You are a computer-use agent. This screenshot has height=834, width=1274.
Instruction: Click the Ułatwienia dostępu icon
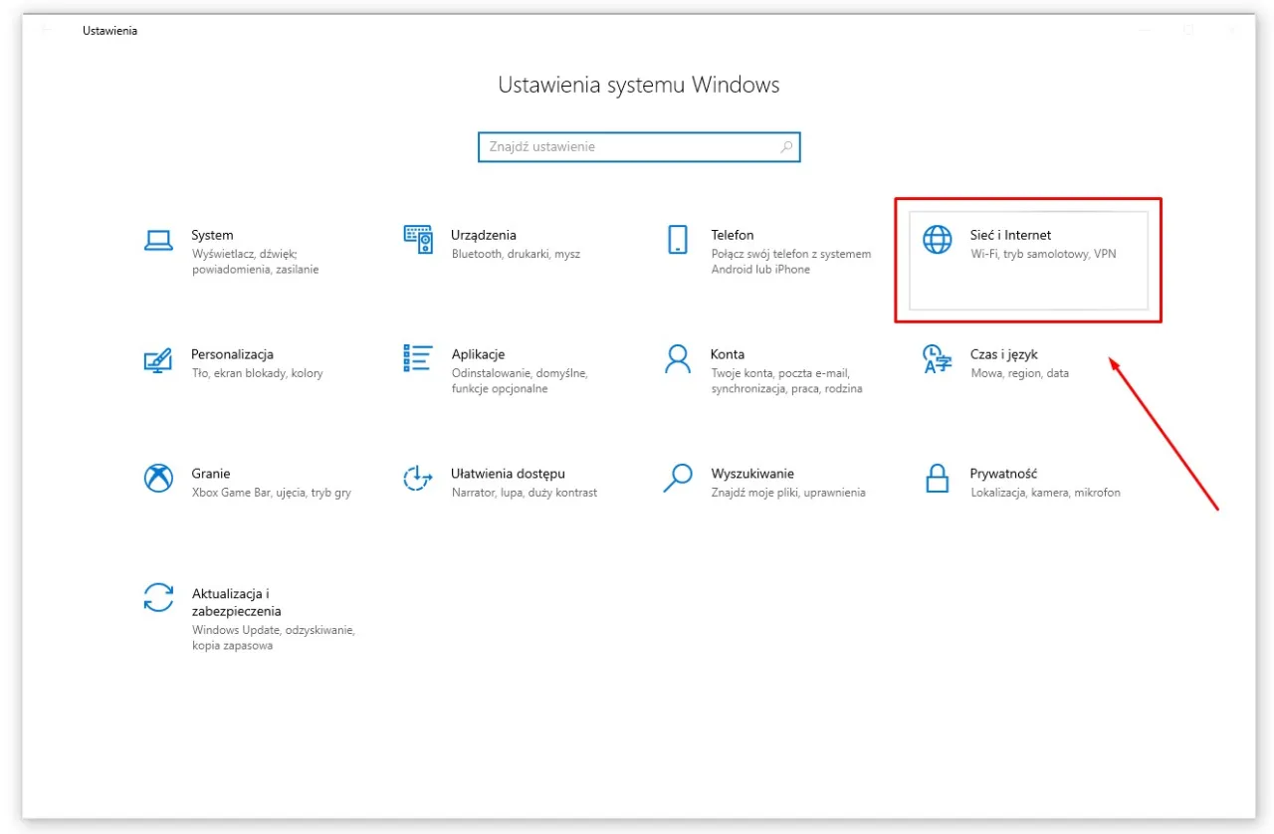[x=418, y=479]
